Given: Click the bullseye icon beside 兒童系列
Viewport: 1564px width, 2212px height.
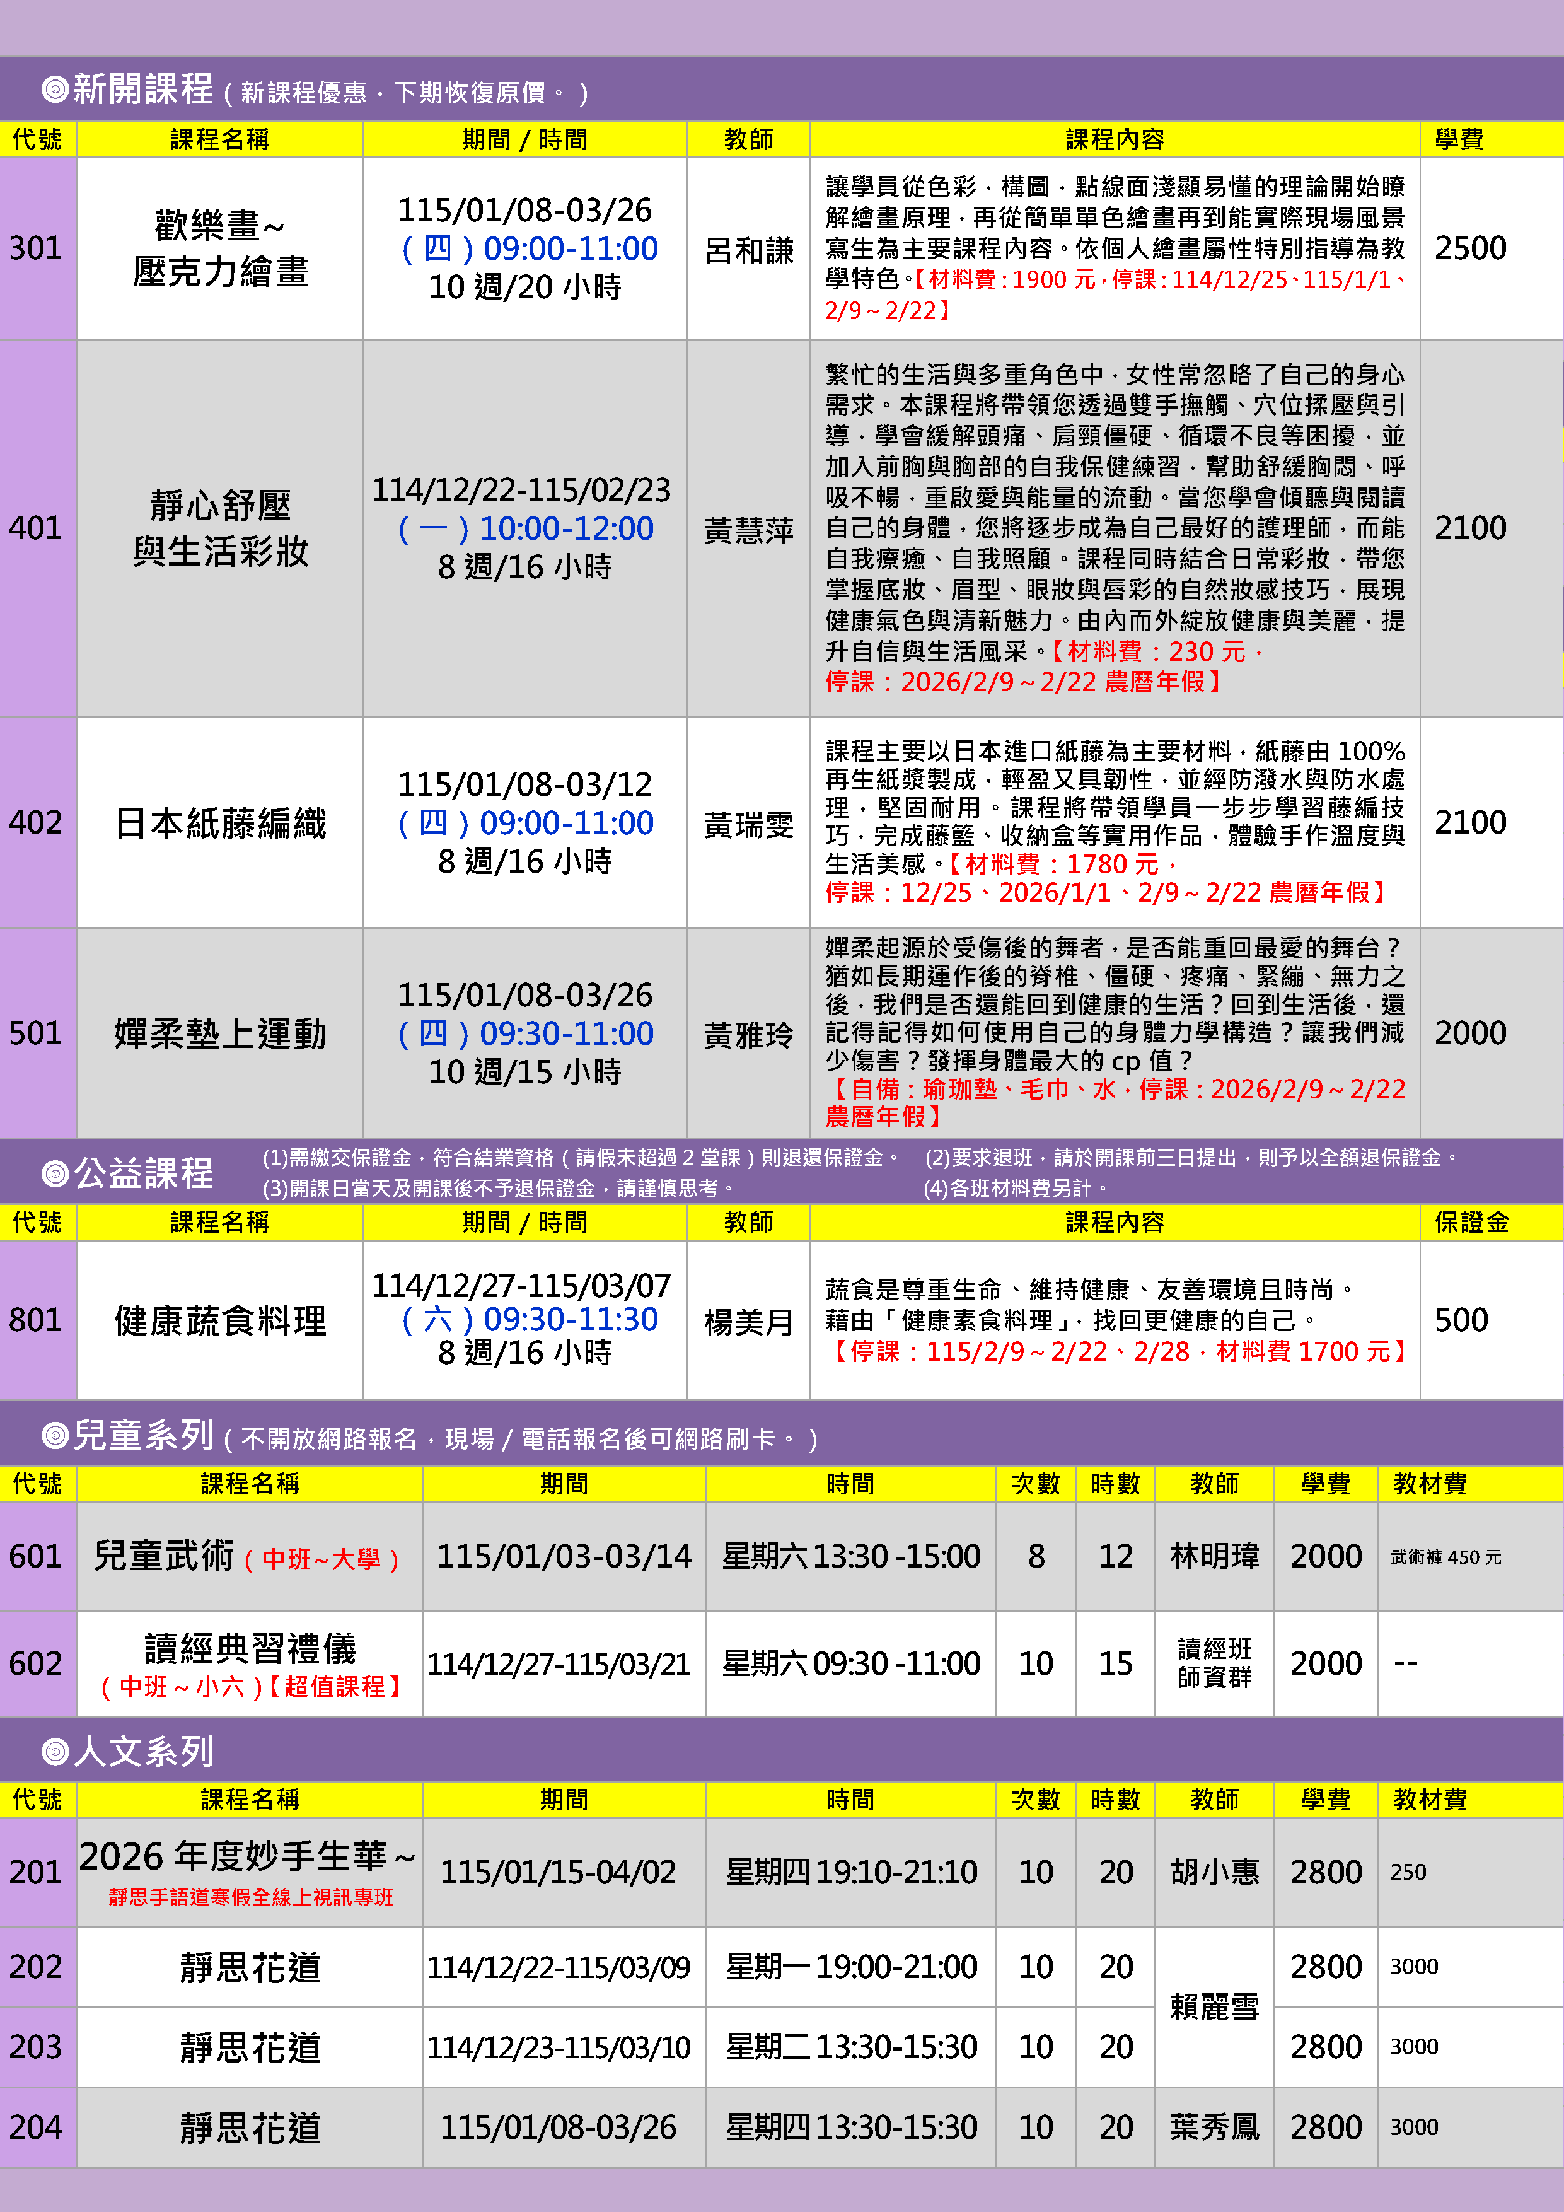Looking at the screenshot, I should (x=55, y=1436).
